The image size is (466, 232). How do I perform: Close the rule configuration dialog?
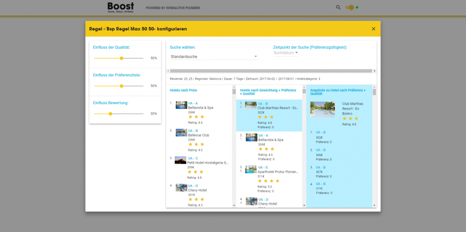[x=374, y=29]
